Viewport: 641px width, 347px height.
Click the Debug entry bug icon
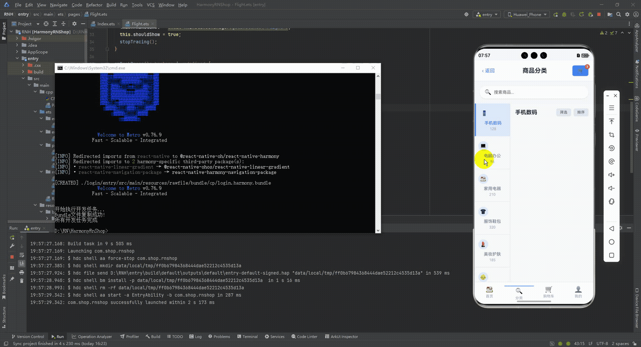coord(564,14)
